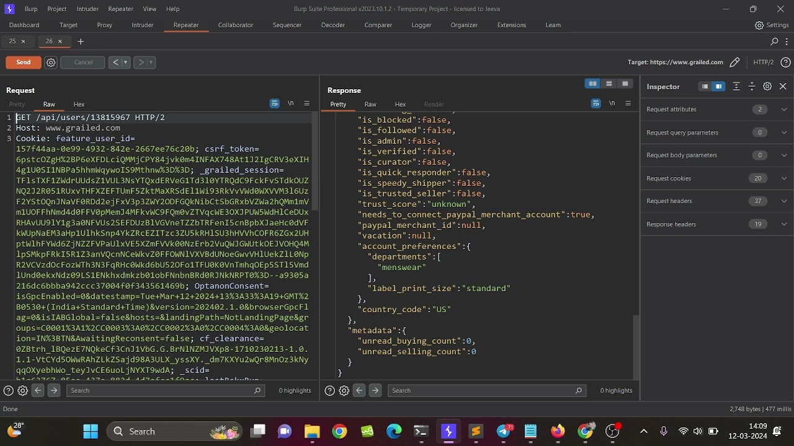Go to next match in Request search
794x446 pixels.
[x=54, y=390]
